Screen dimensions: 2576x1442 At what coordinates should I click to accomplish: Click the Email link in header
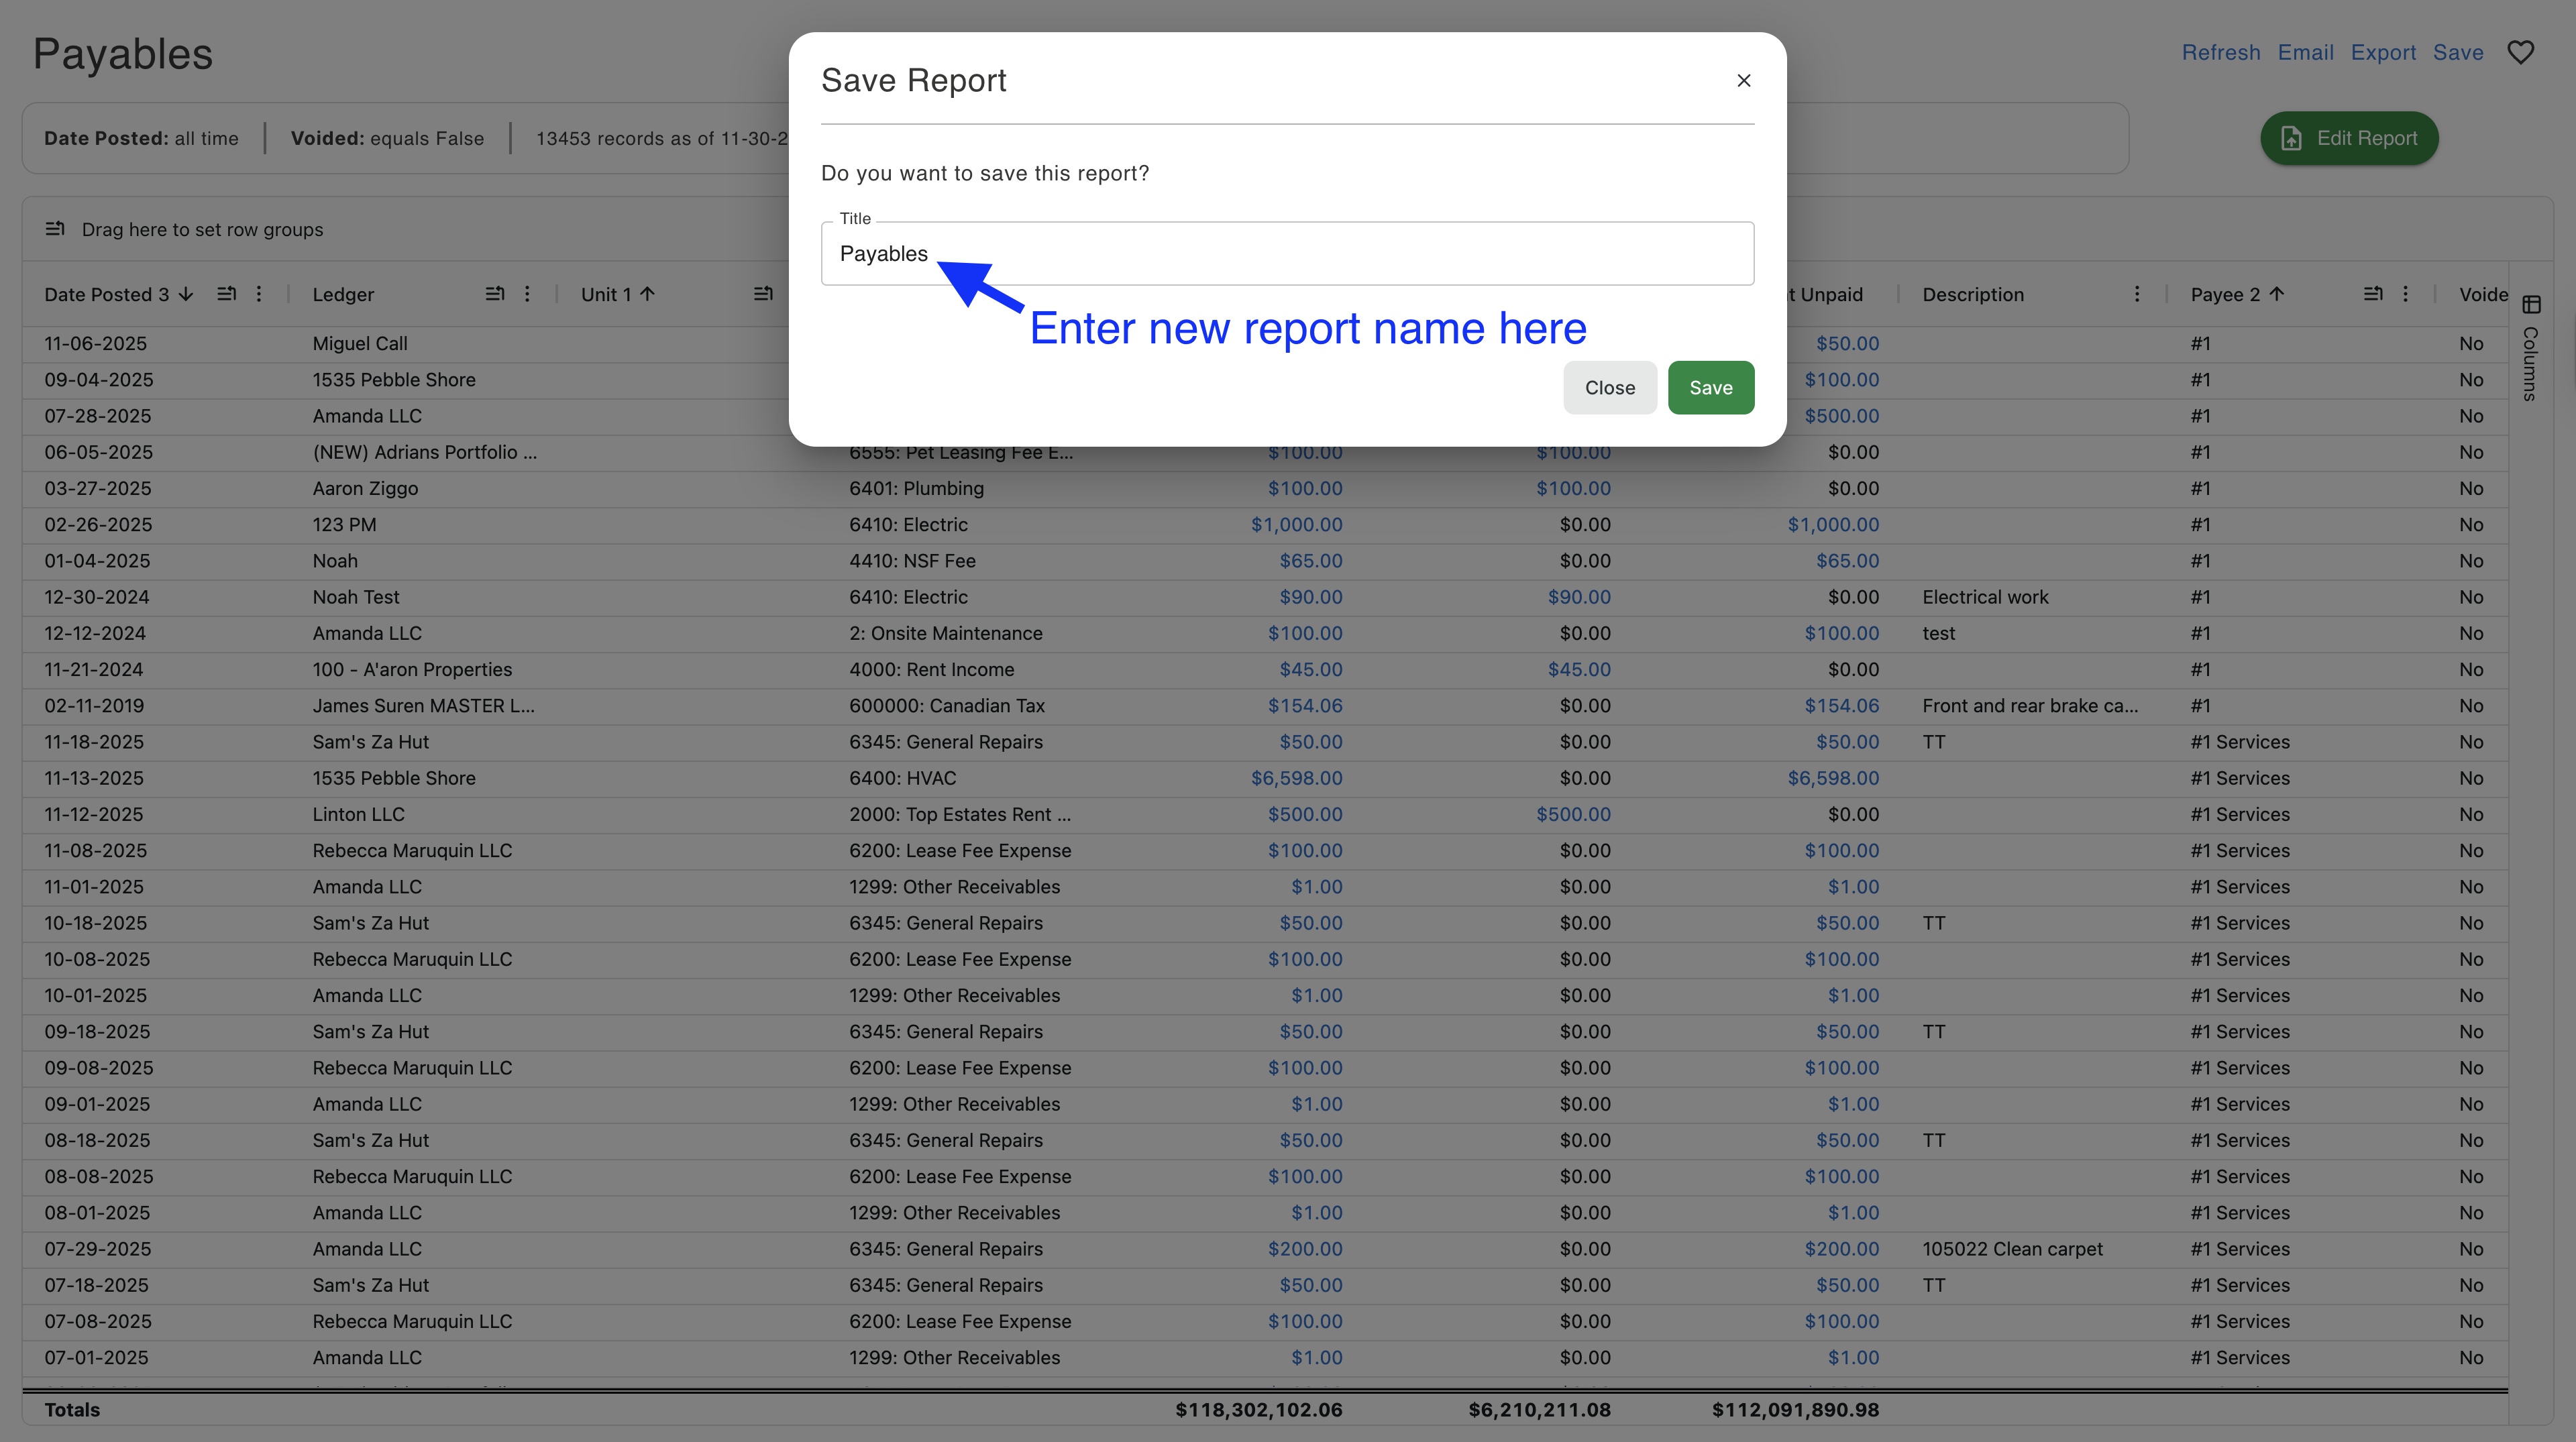[x=2305, y=52]
